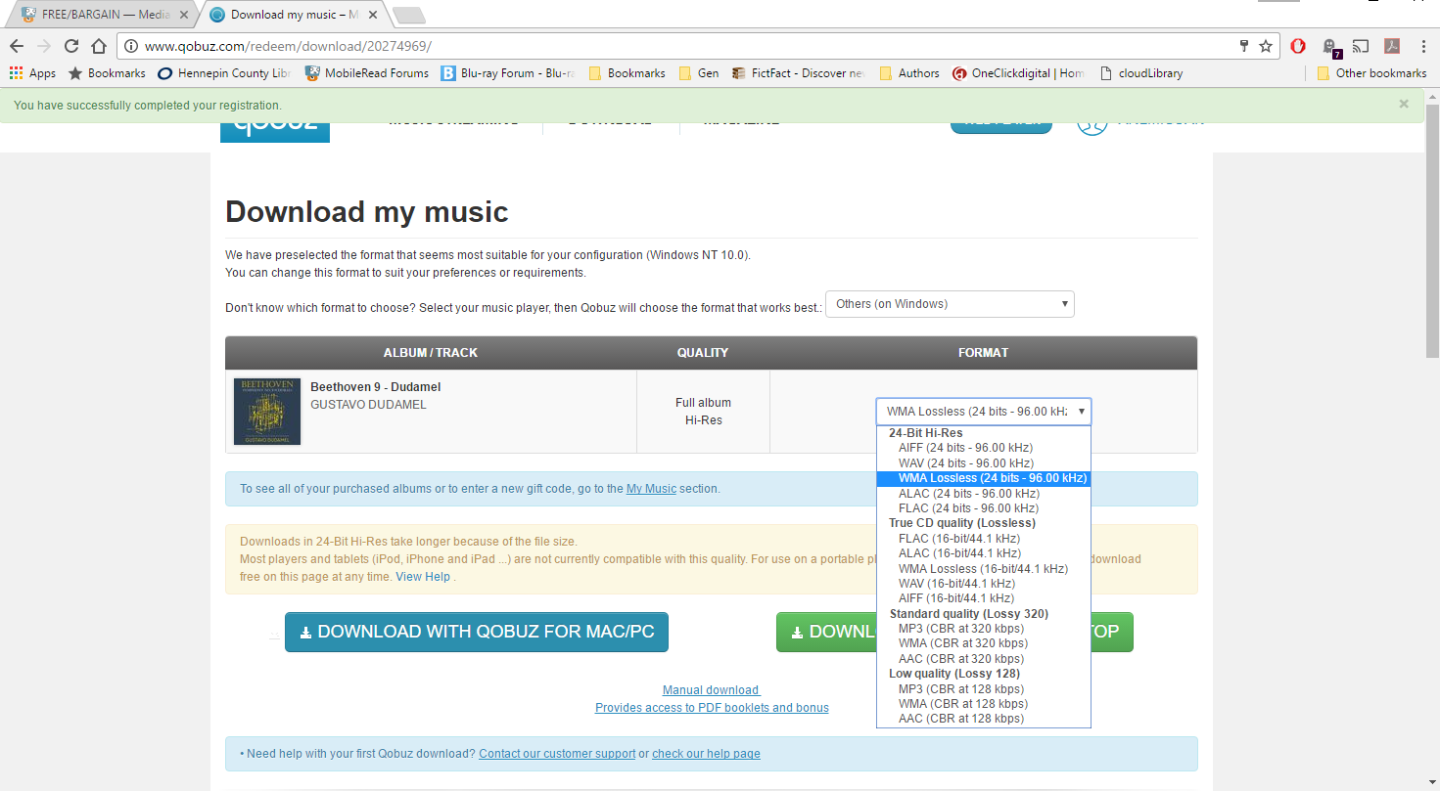1440x791 pixels.
Task: Pick AAC (CBR at 128 kbps) format
Action: point(983,719)
